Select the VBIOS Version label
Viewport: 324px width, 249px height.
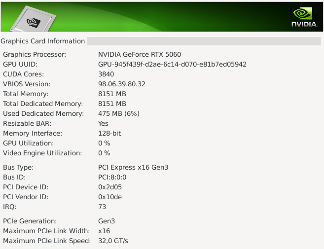(27, 84)
